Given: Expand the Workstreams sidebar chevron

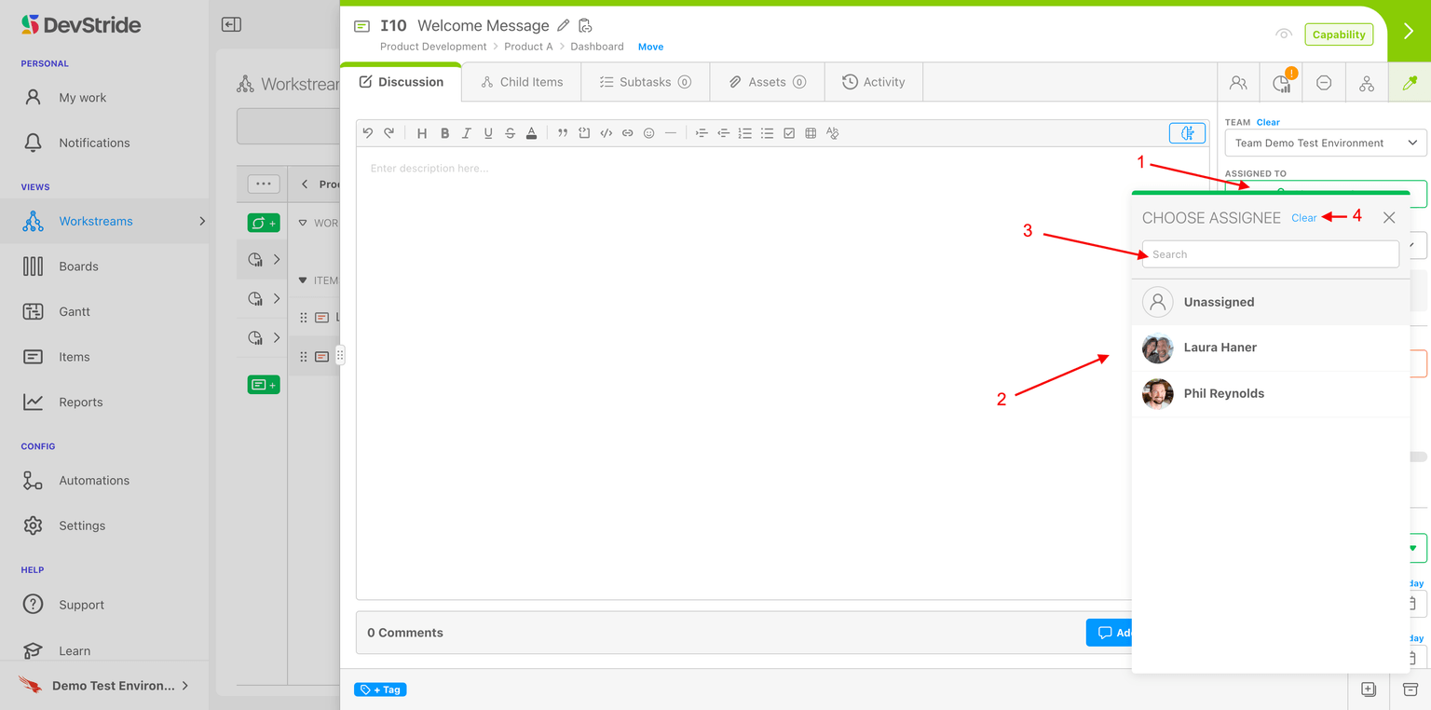Looking at the screenshot, I should (x=202, y=221).
